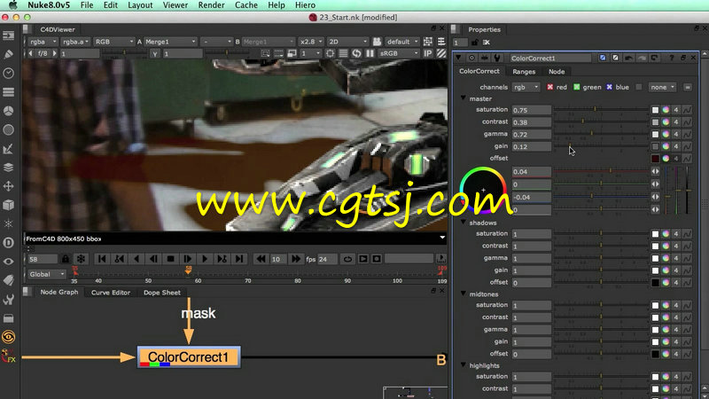Click the master gain value field
Screen dimensions: 709x399
click(x=531, y=146)
